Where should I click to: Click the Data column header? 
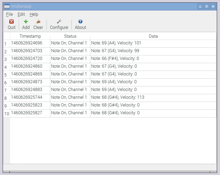click(153, 36)
